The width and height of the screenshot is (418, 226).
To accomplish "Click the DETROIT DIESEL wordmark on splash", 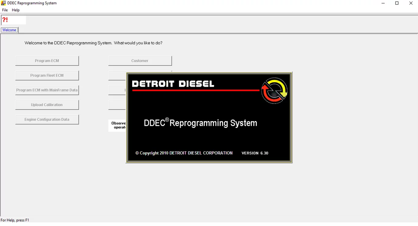I will (x=173, y=84).
